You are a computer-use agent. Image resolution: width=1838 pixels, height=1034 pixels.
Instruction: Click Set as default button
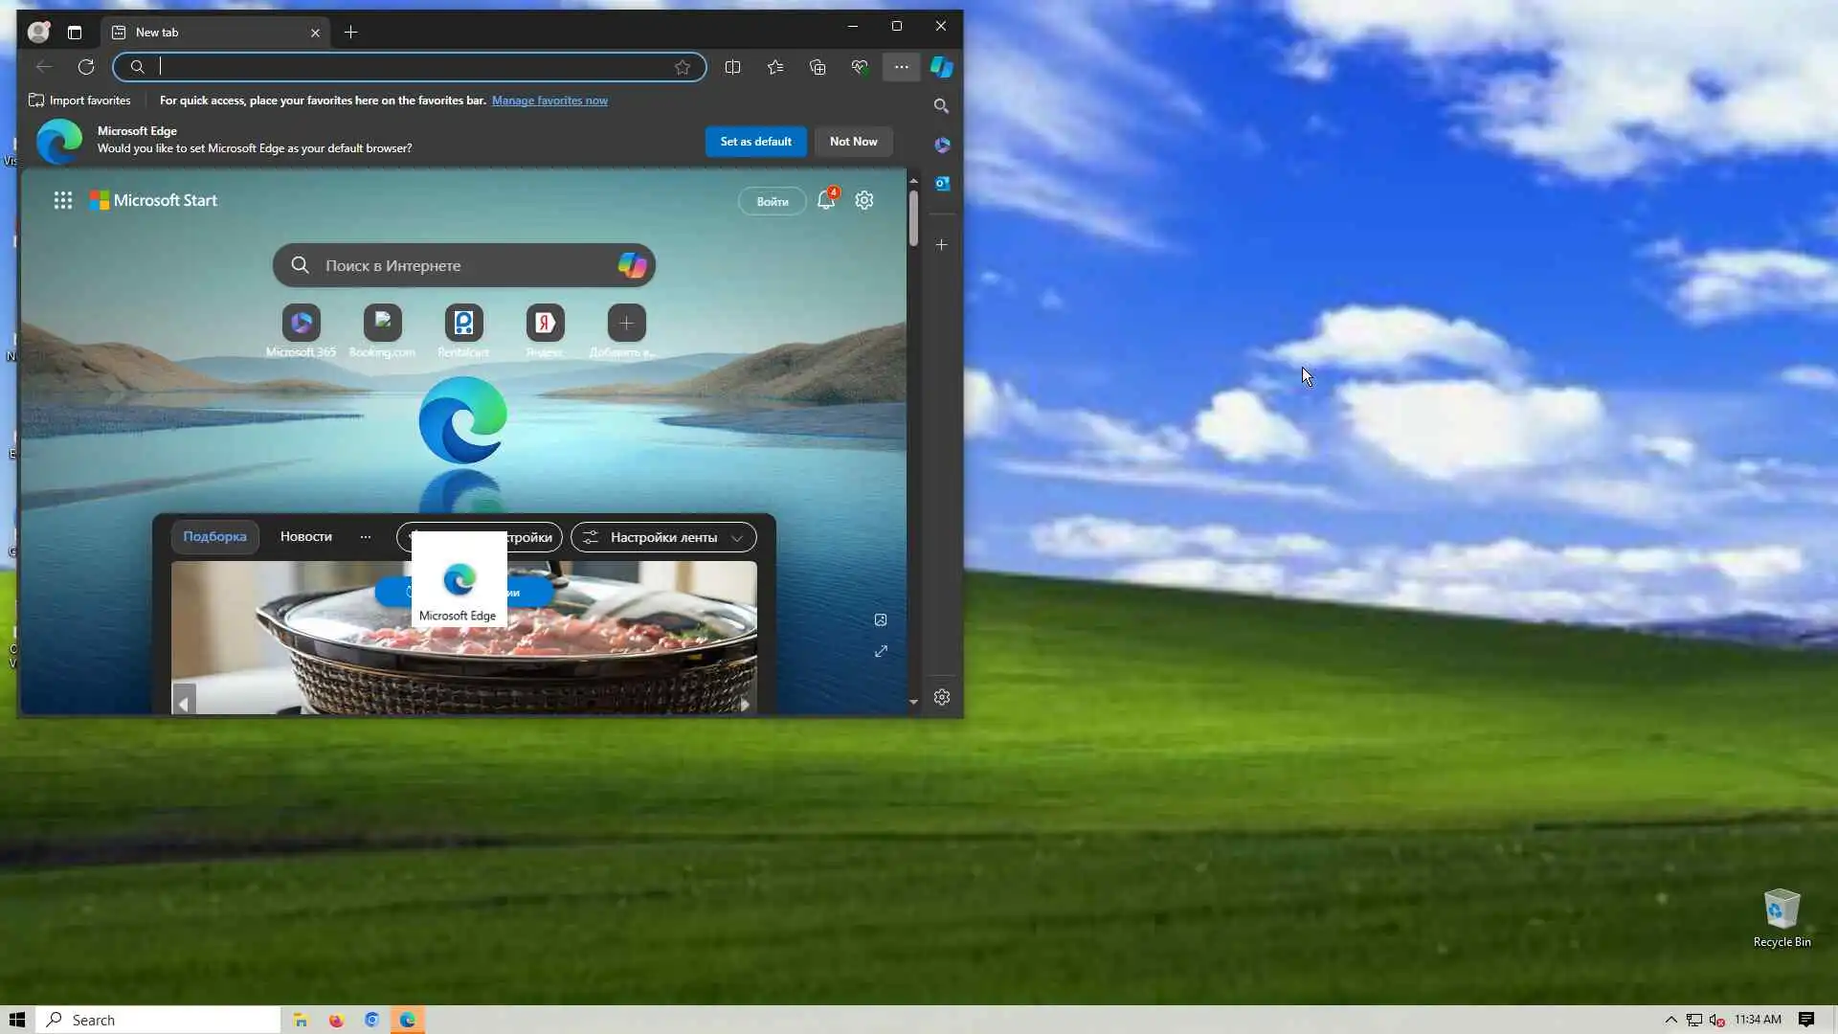tap(755, 142)
